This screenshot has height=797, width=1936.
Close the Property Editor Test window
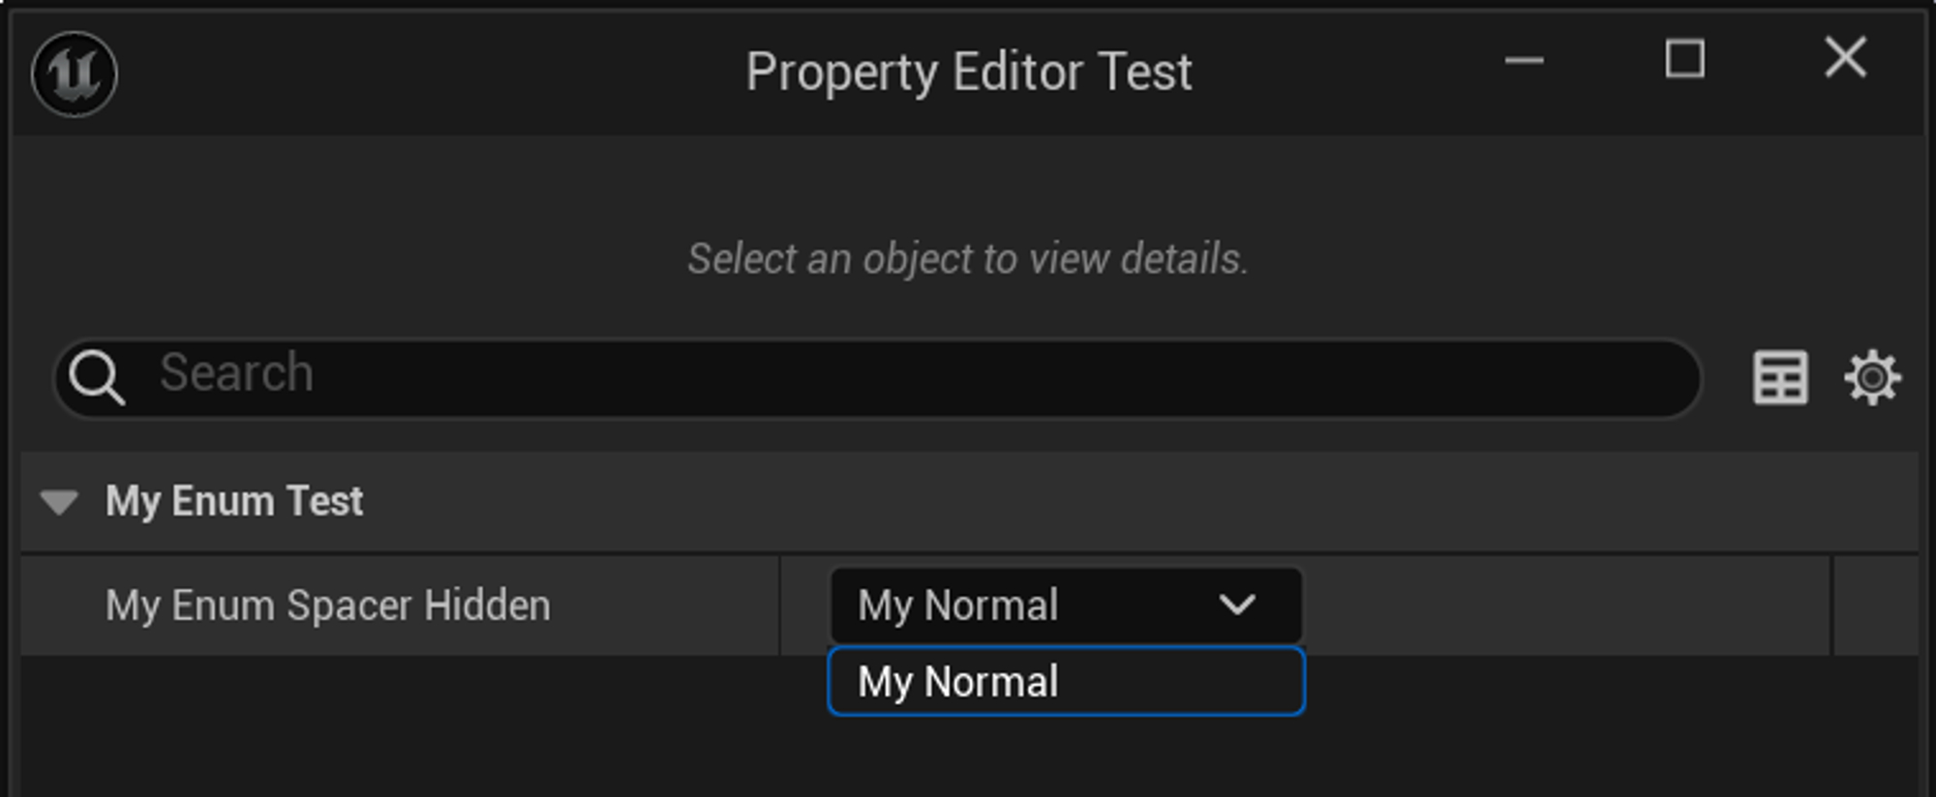tap(1845, 58)
